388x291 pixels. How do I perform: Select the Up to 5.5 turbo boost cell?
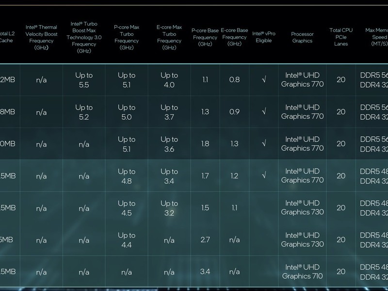click(84, 80)
